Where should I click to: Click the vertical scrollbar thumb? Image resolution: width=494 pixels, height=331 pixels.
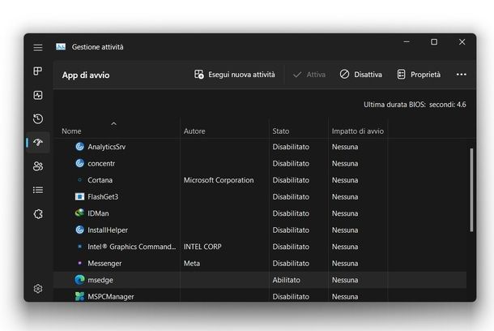point(471,190)
